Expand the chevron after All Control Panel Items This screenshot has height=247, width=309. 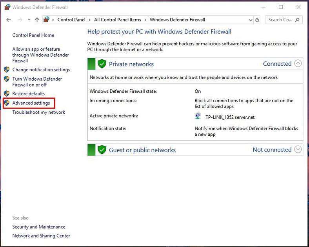click(x=145, y=20)
